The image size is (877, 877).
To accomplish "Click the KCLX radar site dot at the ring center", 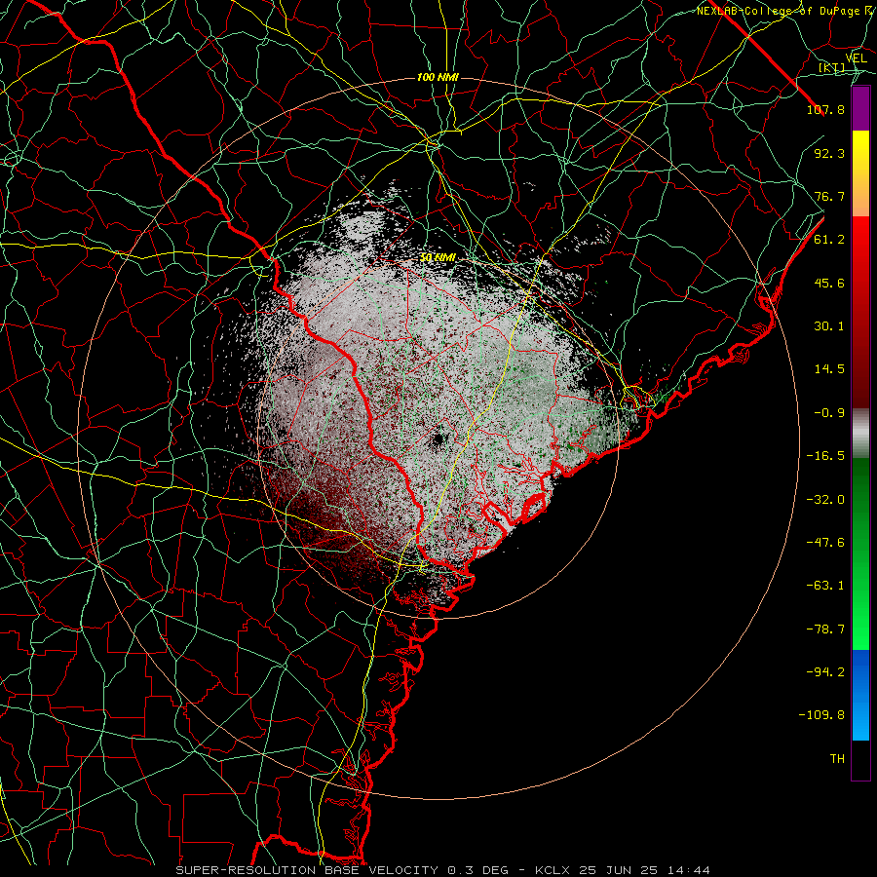I will pos(438,439).
